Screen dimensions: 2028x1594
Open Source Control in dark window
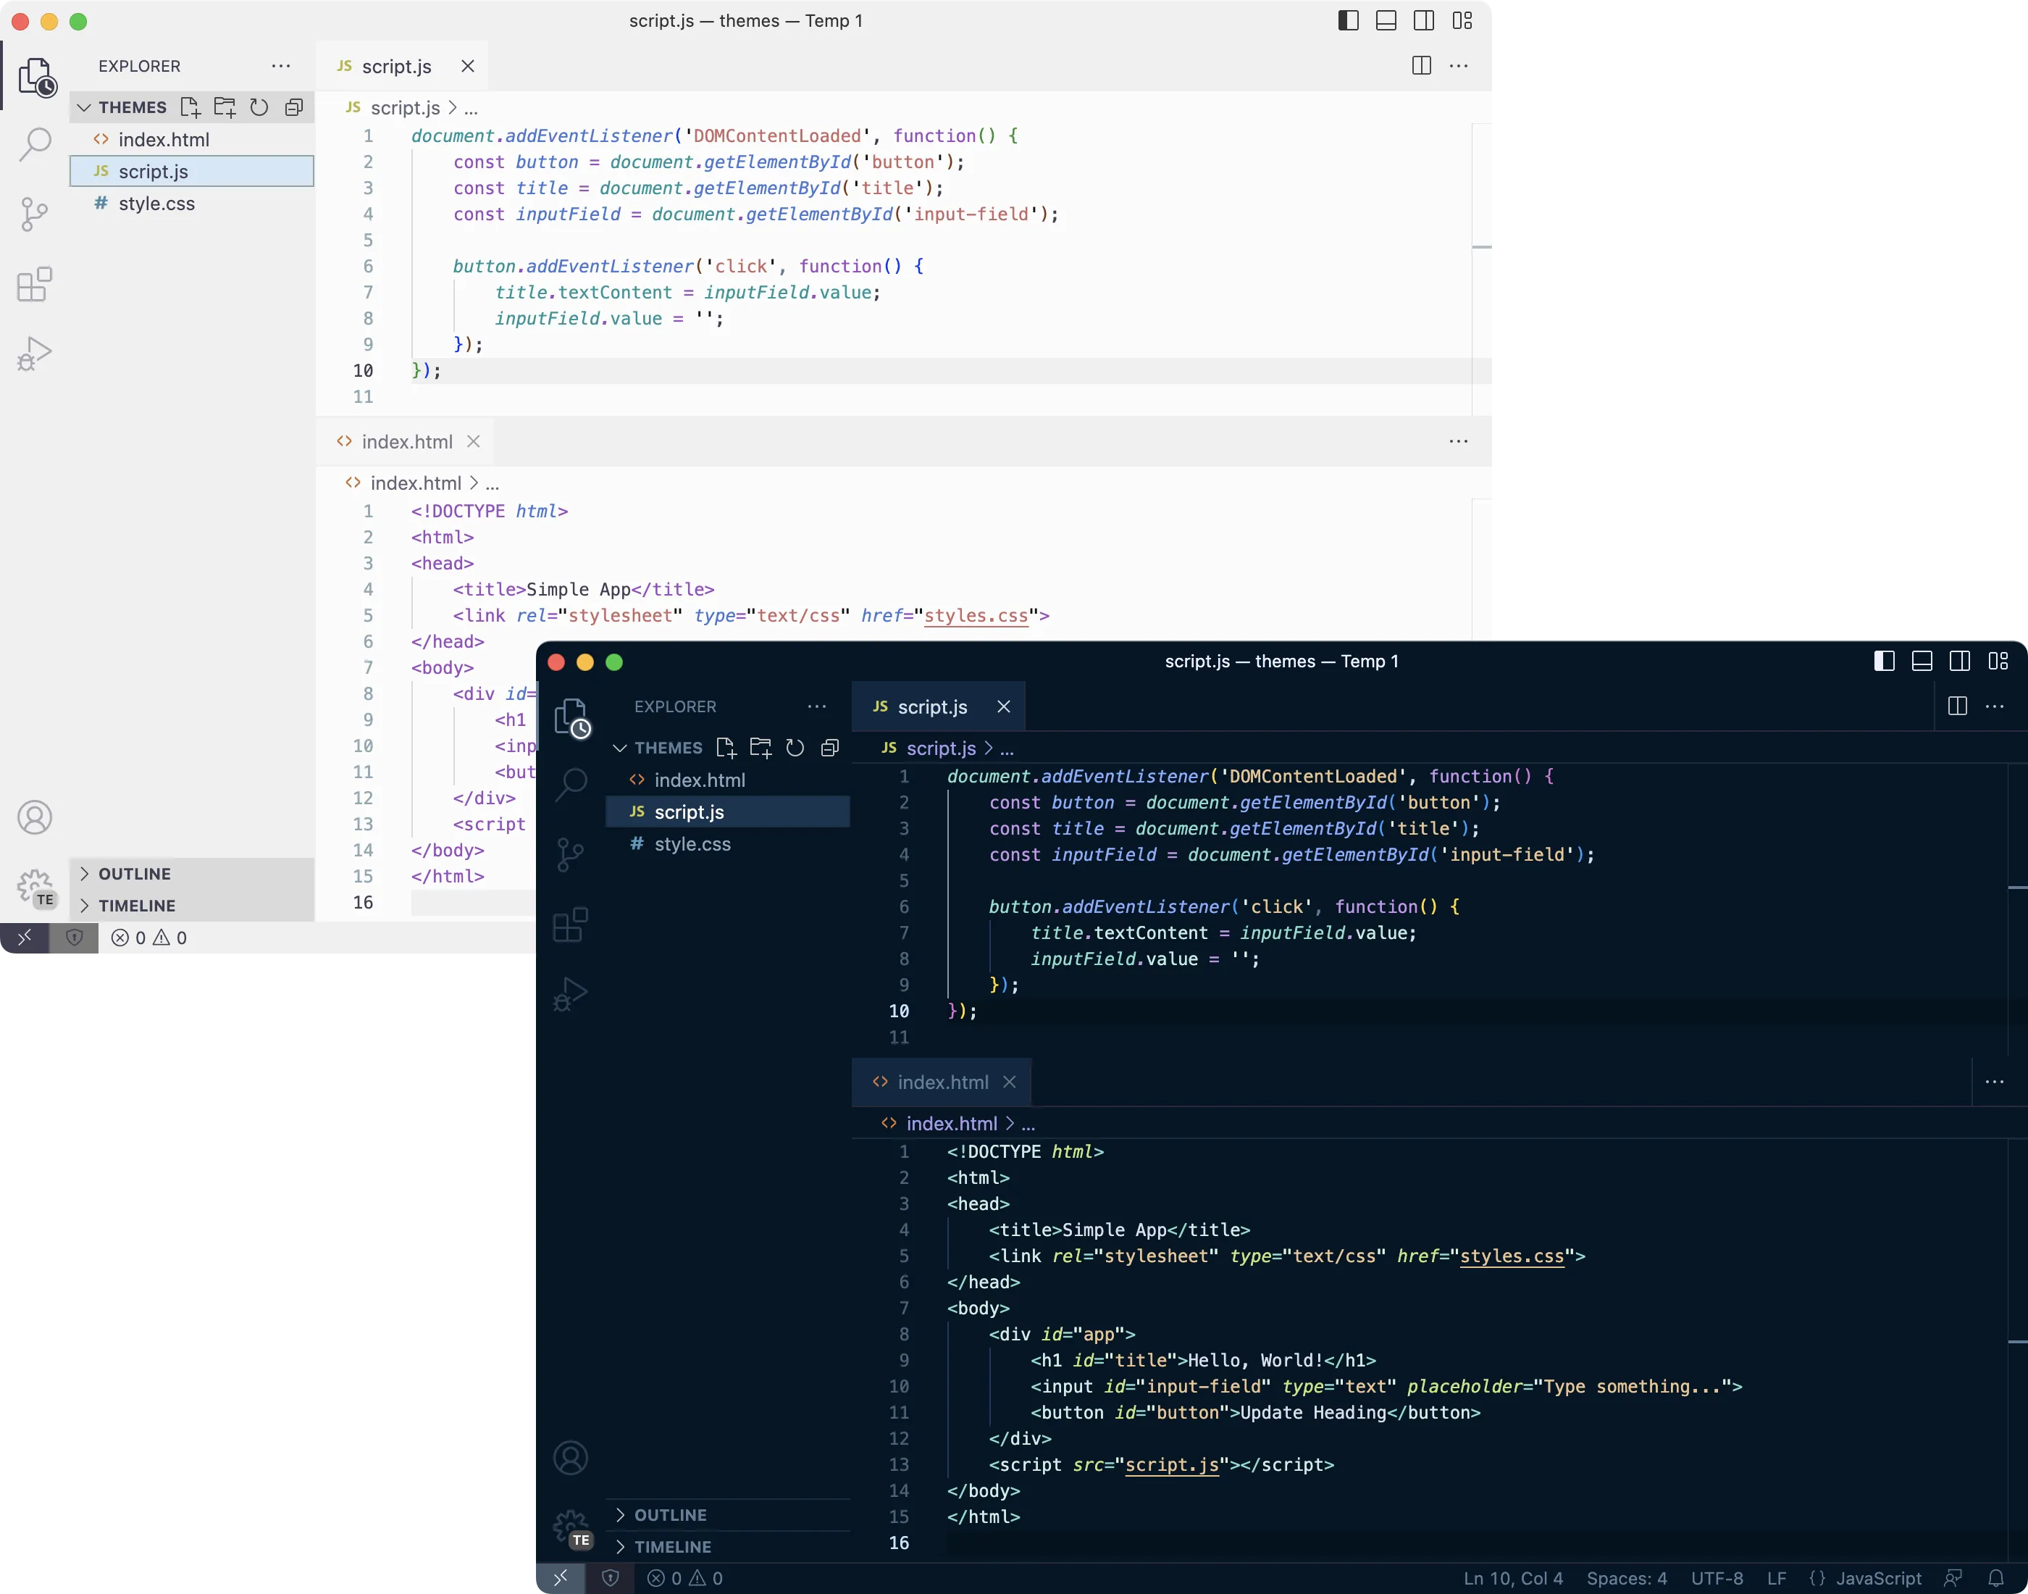click(570, 854)
